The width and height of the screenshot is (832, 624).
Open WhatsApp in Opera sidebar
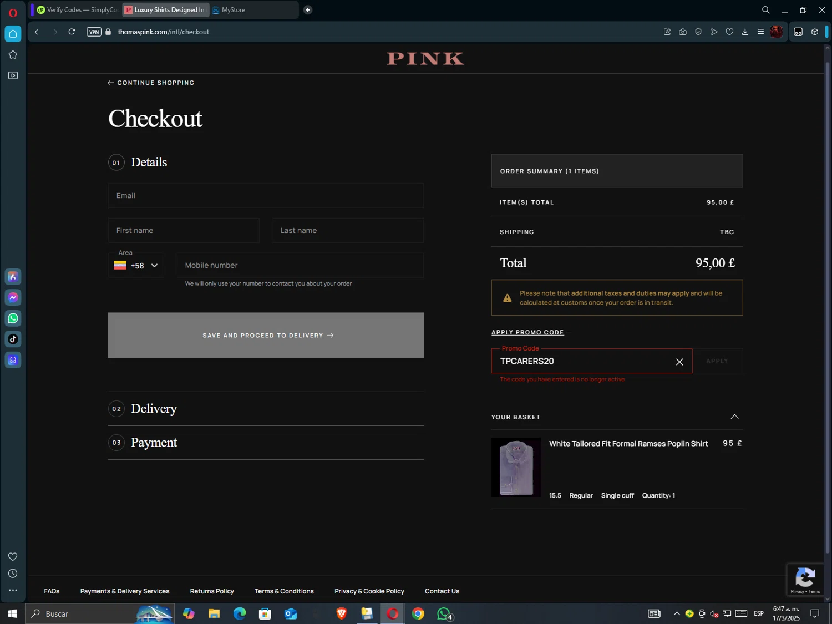pyautogui.click(x=13, y=318)
